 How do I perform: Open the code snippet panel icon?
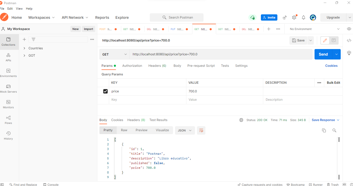pyautogui.click(x=349, y=40)
